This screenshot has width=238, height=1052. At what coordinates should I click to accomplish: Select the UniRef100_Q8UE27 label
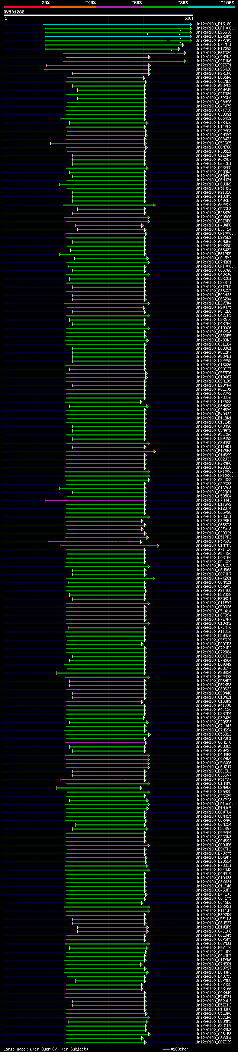(x=213, y=923)
